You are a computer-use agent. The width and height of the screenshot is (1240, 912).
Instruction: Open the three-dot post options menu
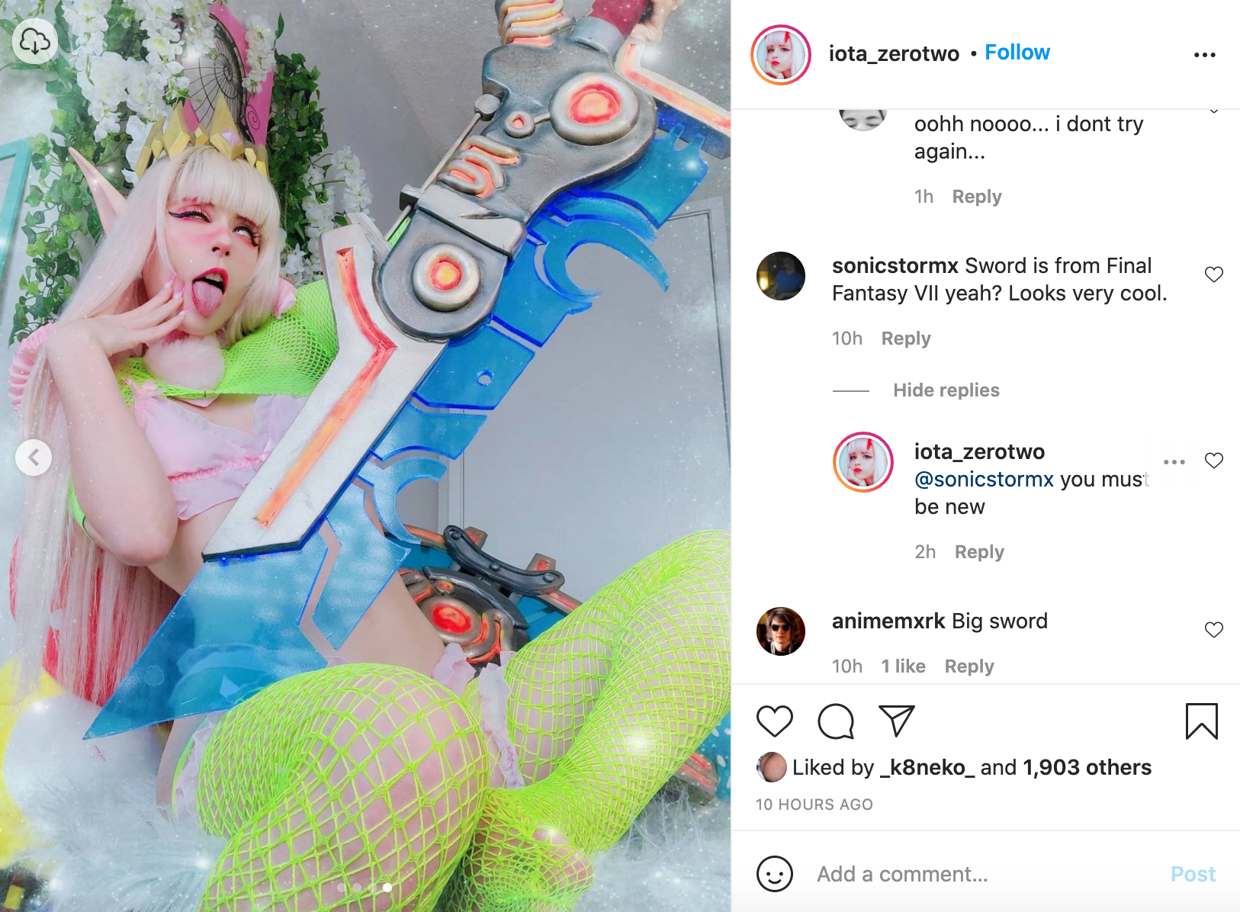pos(1205,55)
